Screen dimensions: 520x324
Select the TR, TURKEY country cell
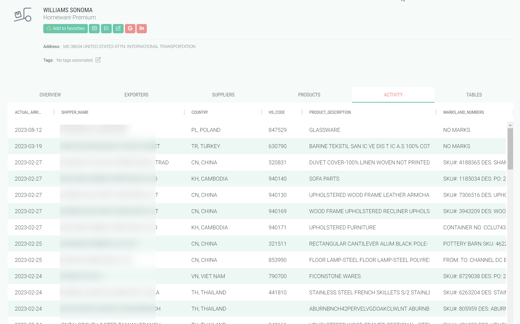click(x=206, y=146)
